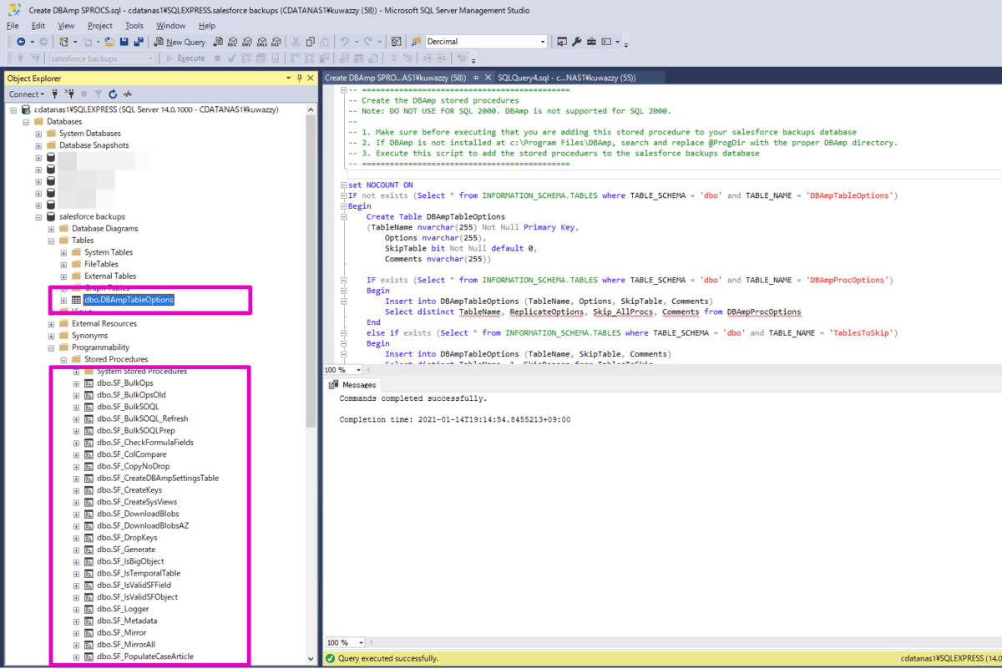Open the Decimal solution configuration dropdown
This screenshot has width=1002, height=669.
[543, 42]
